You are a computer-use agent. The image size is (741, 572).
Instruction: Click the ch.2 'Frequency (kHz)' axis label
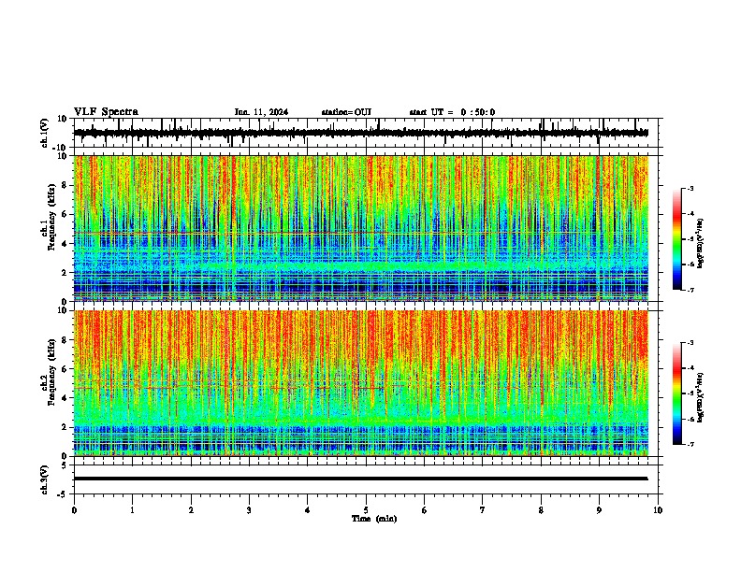pos(51,372)
